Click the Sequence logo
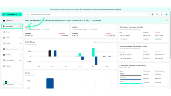The height and width of the screenshot is (96, 171). point(12,14)
